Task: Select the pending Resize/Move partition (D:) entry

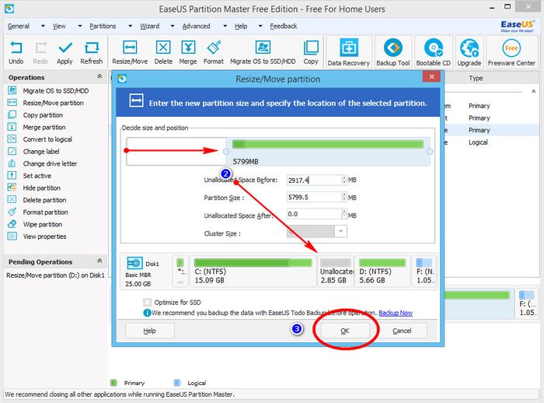Action: click(x=55, y=275)
